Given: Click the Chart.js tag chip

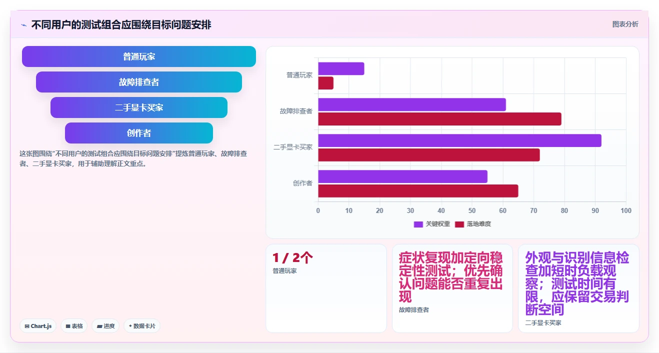Looking at the screenshot, I should 38,326.
